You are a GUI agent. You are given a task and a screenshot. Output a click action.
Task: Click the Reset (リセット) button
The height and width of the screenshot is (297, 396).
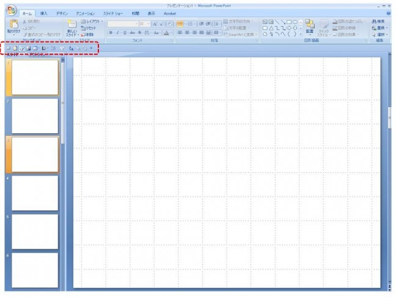[x=92, y=28]
